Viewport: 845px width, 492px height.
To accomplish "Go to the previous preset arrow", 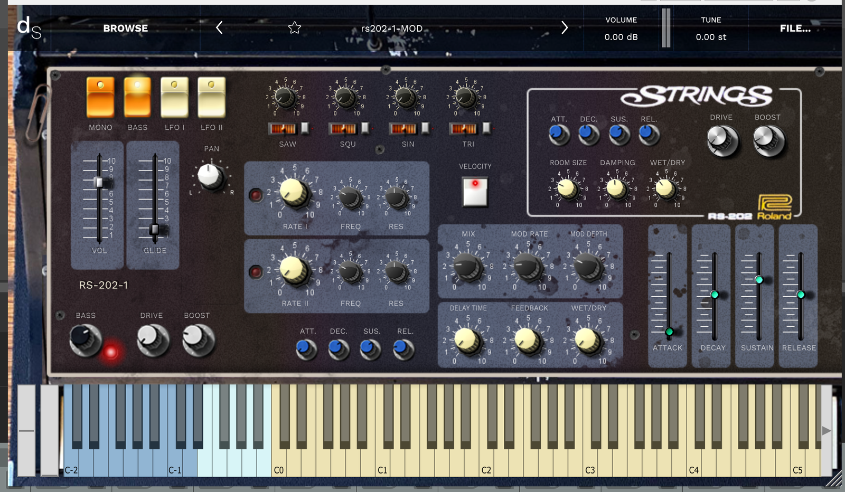I will [219, 28].
